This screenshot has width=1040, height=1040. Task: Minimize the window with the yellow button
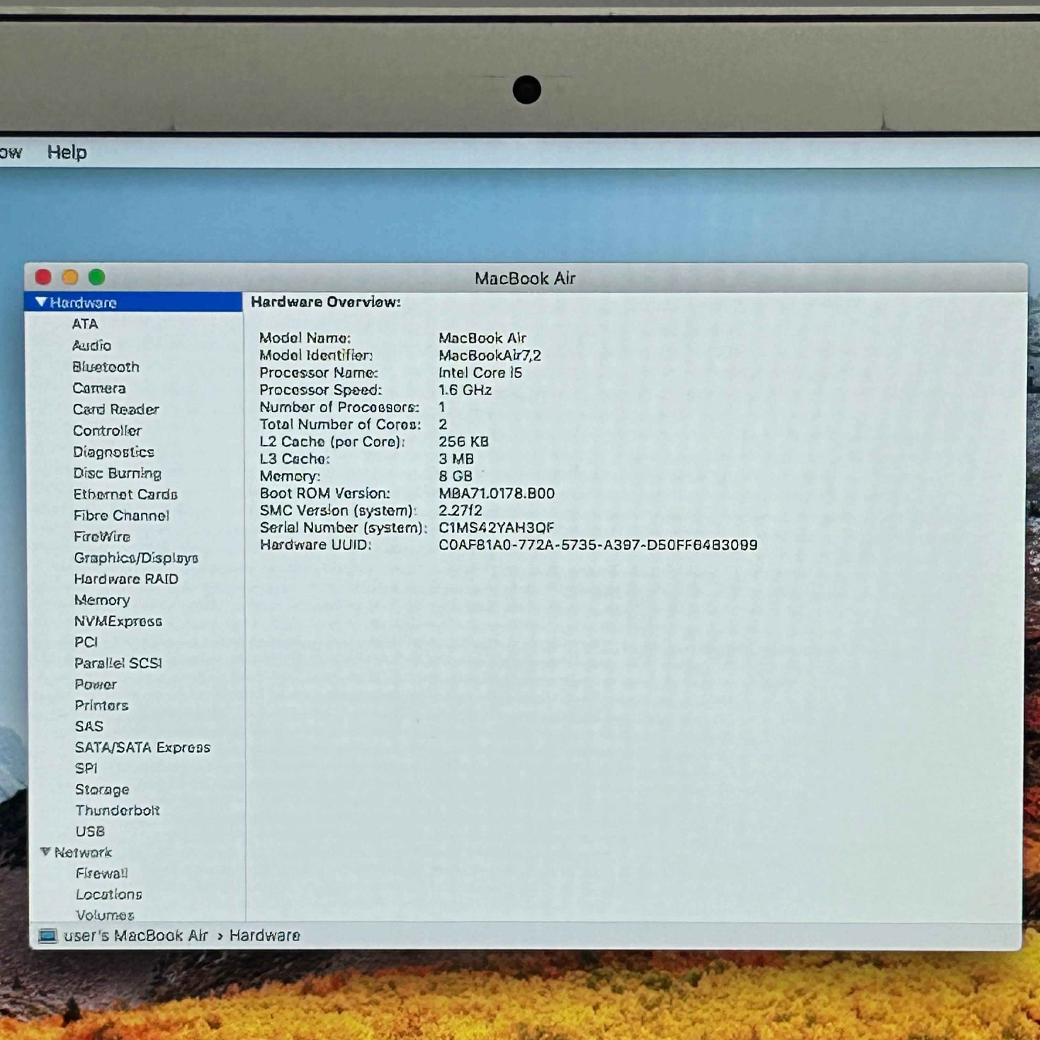[x=70, y=277]
